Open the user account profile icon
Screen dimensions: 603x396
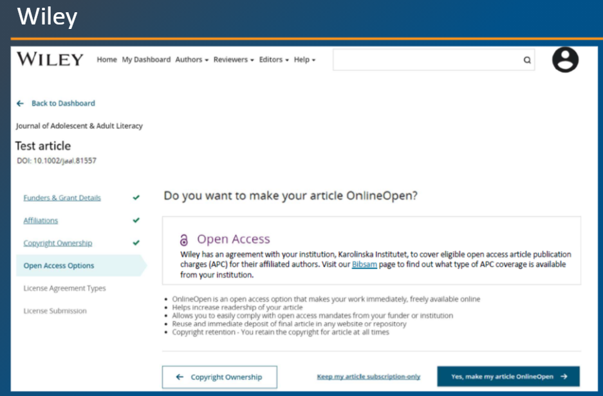coord(565,59)
